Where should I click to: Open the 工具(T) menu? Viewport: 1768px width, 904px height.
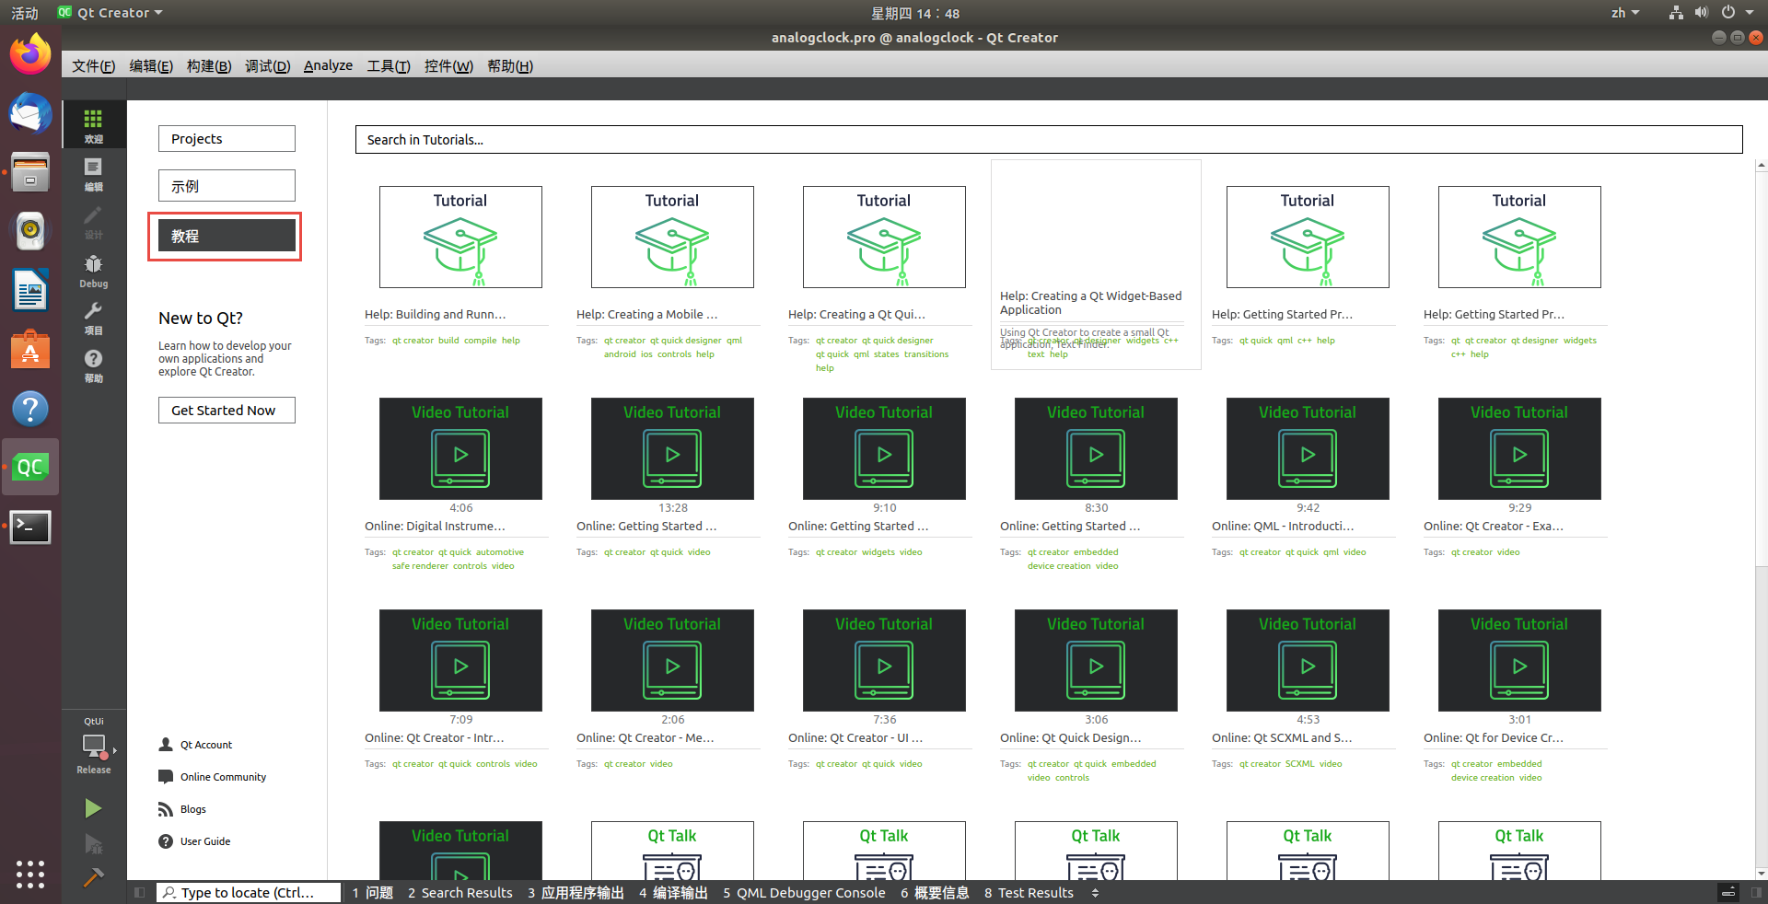point(389,66)
